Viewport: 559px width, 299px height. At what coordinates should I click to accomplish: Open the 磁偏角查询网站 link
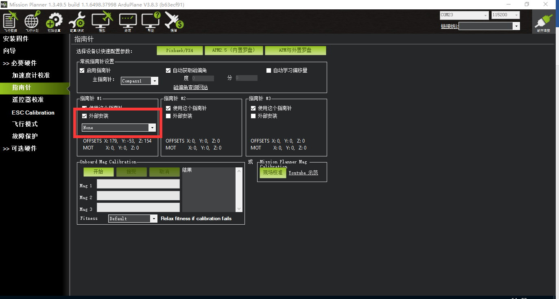(x=190, y=87)
